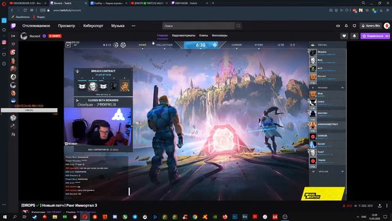
Task: Collapse FRIENDS list chevron
Action: click(342, 88)
